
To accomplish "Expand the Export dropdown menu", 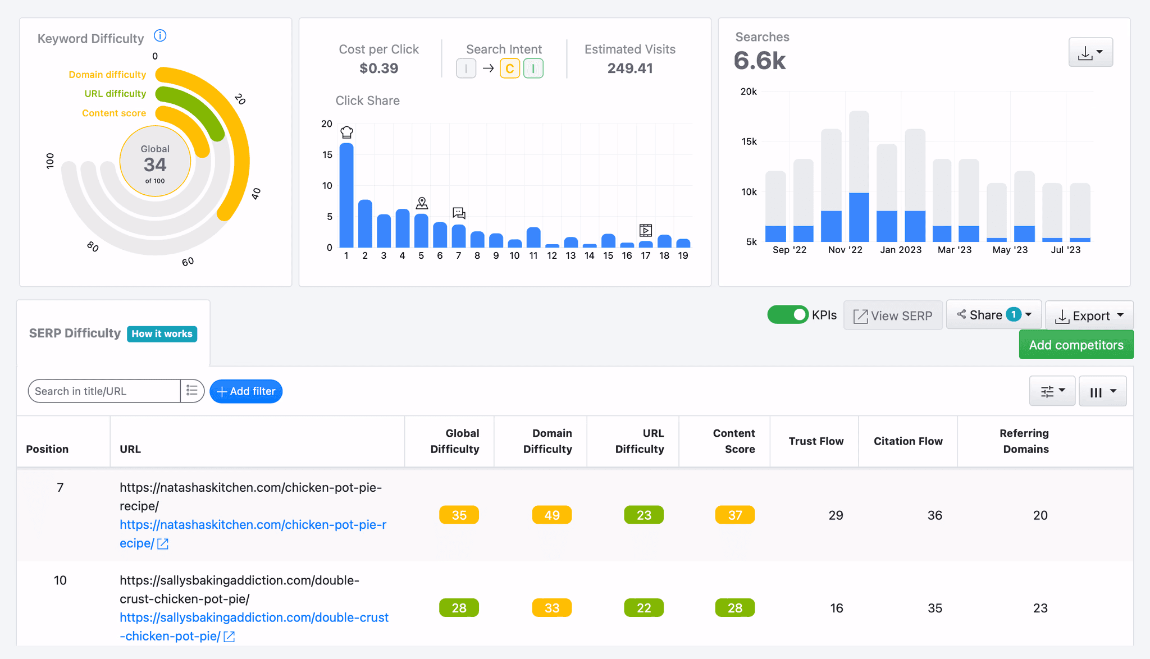I will (1089, 315).
